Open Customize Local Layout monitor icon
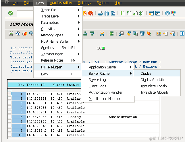 tap(174, 13)
